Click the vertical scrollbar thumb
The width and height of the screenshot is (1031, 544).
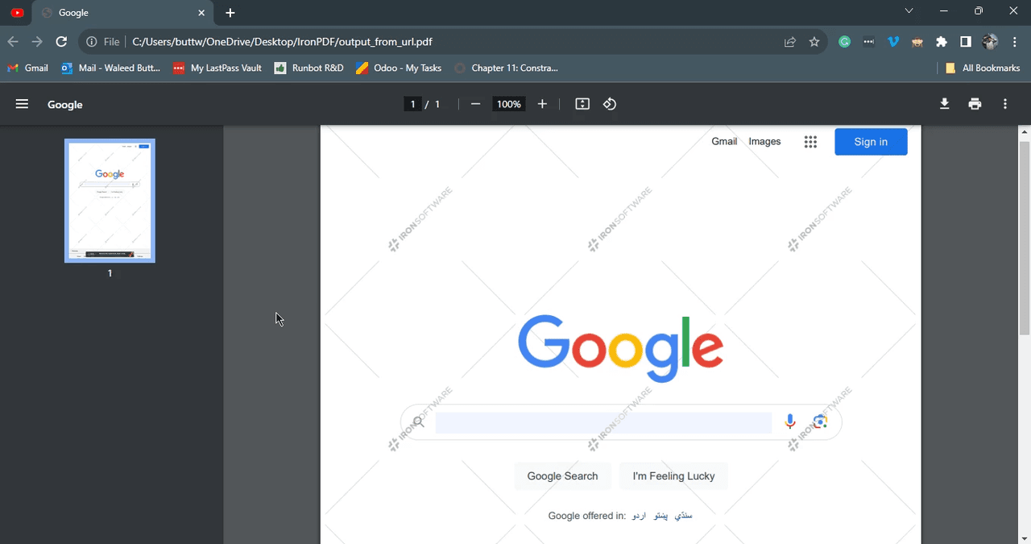pos(1025,238)
